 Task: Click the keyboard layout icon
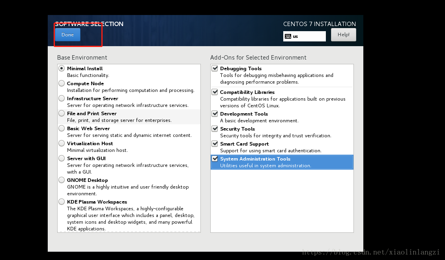(x=288, y=36)
